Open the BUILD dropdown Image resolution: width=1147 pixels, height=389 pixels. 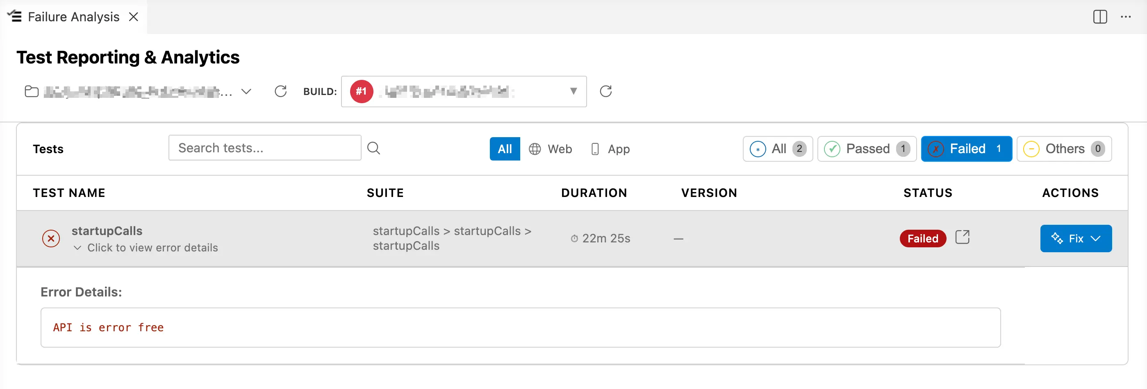(464, 92)
